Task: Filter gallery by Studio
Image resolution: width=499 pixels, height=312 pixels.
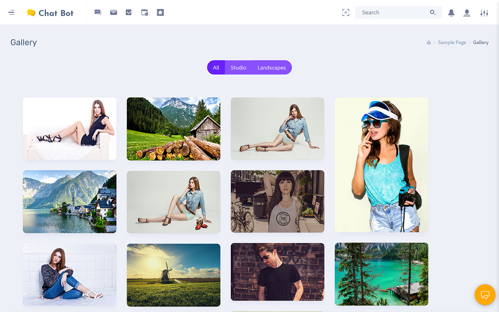Action: point(238,68)
